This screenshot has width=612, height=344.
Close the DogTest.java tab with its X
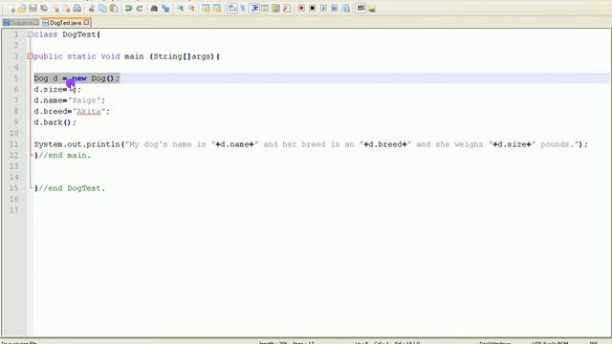pos(86,23)
